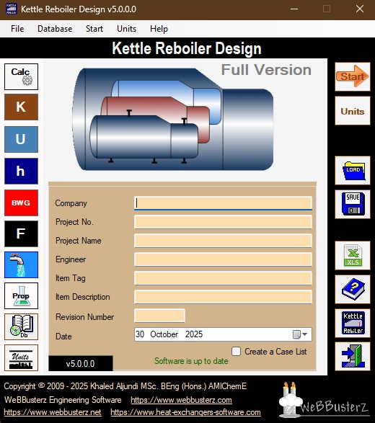Open the Database menu

pyautogui.click(x=55, y=29)
